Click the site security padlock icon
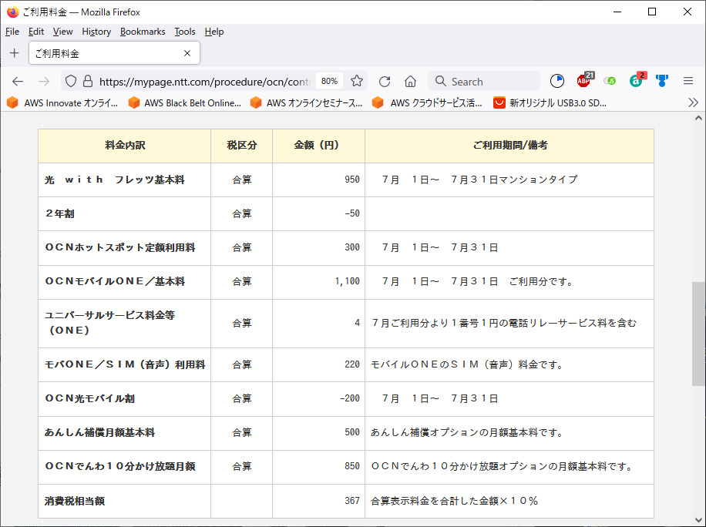The width and height of the screenshot is (706, 527). [87, 81]
